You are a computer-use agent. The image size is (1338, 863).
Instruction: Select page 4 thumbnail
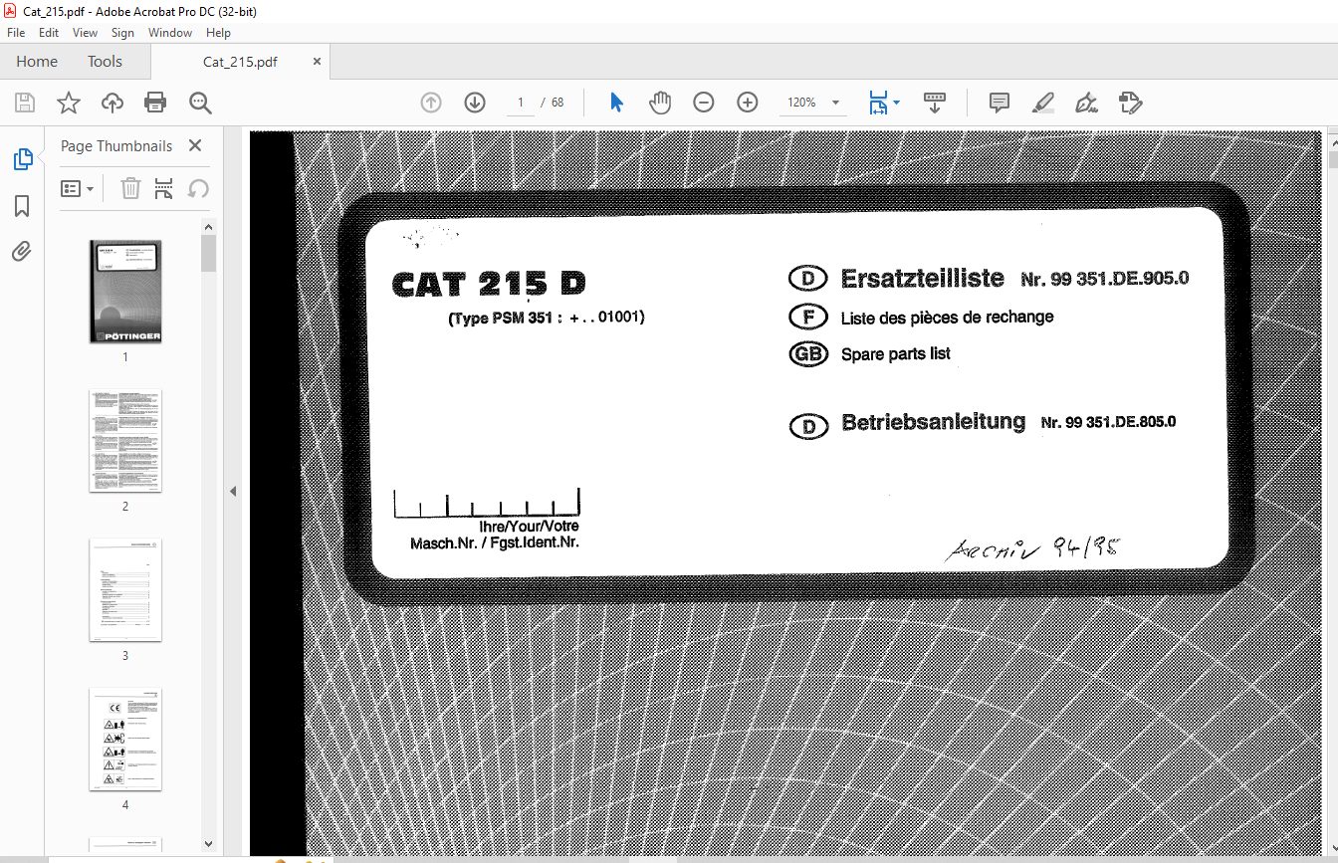click(x=125, y=739)
